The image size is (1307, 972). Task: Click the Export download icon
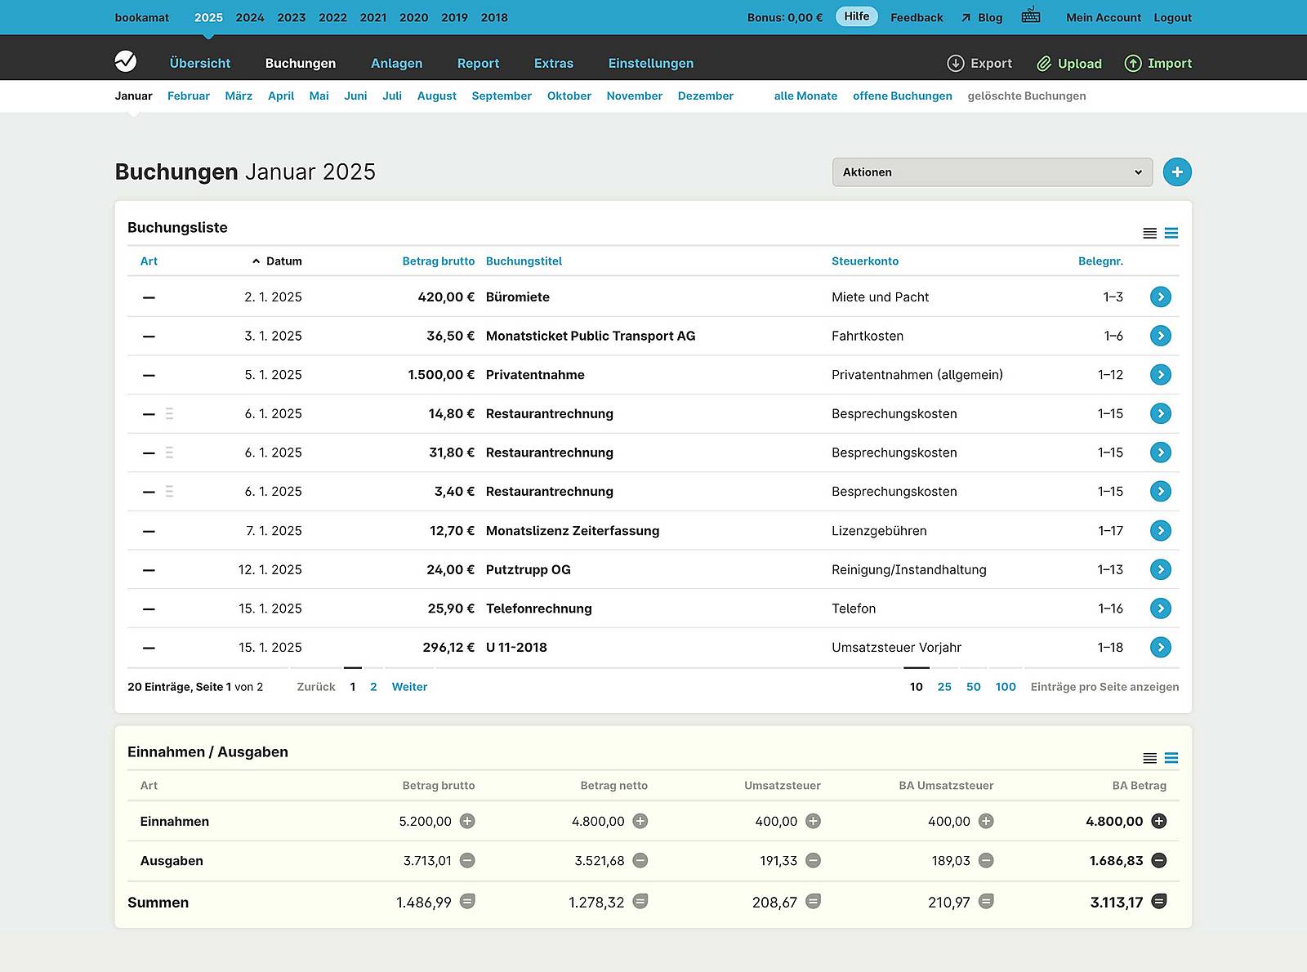pos(955,63)
